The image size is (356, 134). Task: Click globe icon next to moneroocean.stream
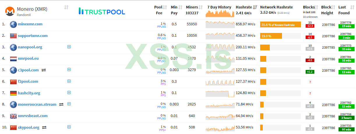coord(13,104)
